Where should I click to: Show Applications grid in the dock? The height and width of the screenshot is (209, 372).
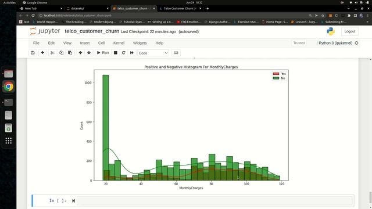(x=9, y=140)
